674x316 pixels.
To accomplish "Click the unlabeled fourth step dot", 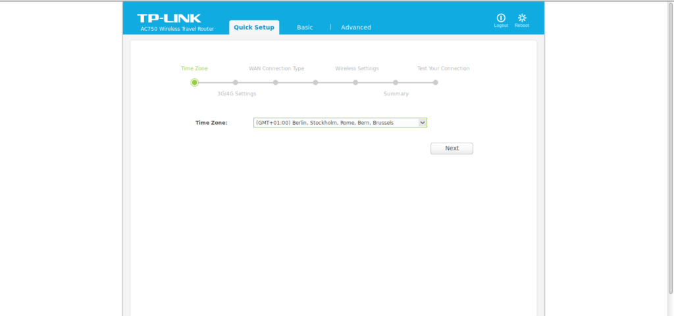I will pos(315,83).
